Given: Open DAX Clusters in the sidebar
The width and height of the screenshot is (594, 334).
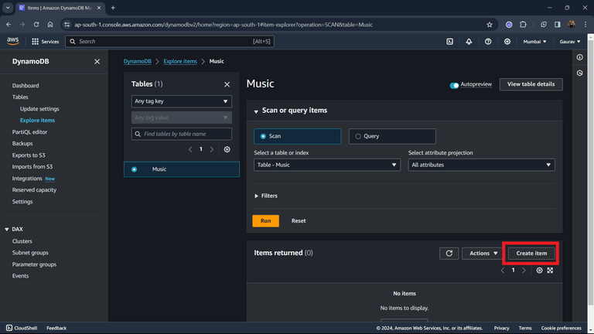Looking at the screenshot, I should [22, 241].
